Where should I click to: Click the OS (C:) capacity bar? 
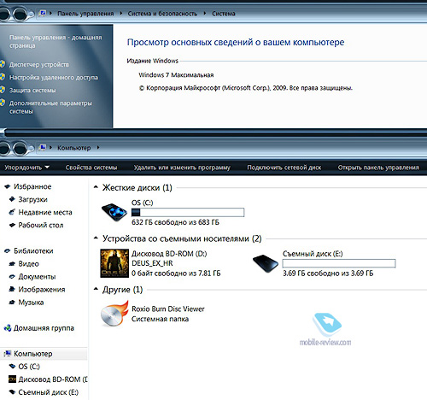[188, 213]
